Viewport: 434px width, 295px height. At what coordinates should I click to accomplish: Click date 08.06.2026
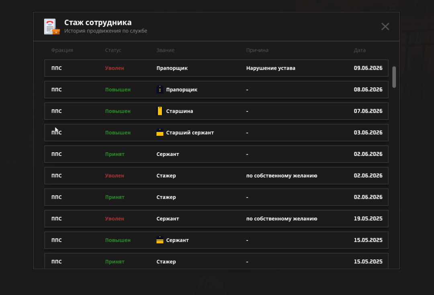click(x=368, y=89)
